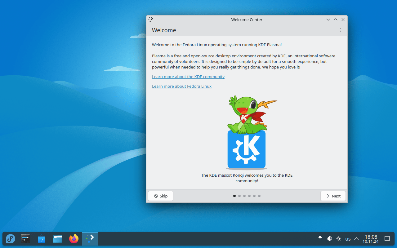Open 'Learn more about the KDE community' link
The height and width of the screenshot is (248, 397).
pos(188,77)
